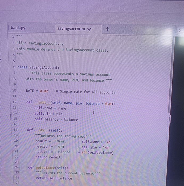
Task: Click 'File: savingsaccount.py' docstring line
Action: coord(40,43)
